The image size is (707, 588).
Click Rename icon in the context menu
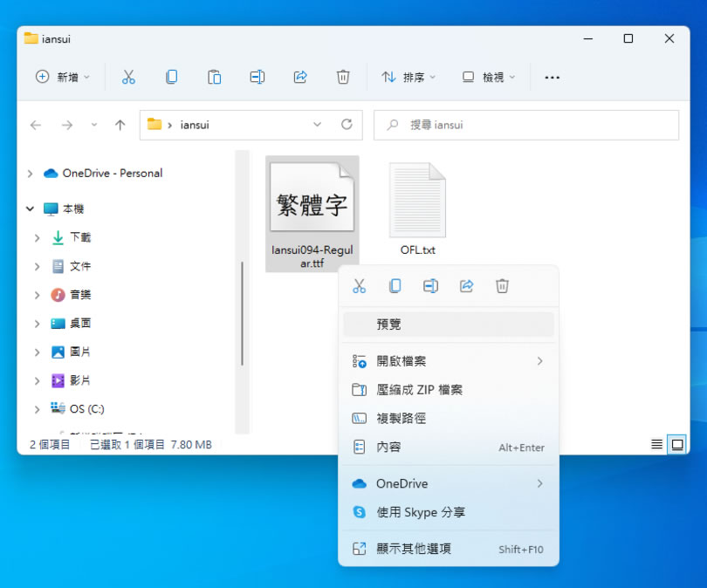430,286
